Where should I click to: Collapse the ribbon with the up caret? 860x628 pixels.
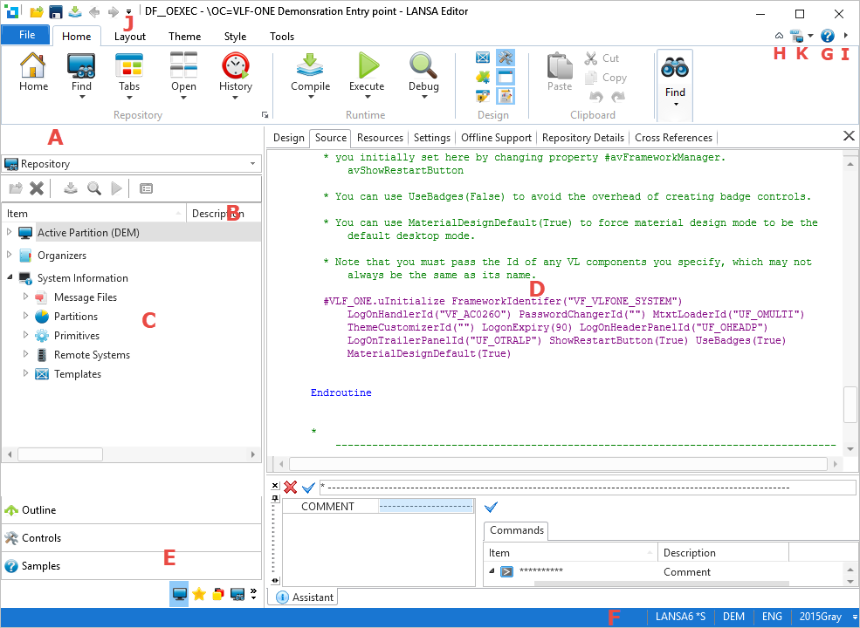[x=779, y=36]
